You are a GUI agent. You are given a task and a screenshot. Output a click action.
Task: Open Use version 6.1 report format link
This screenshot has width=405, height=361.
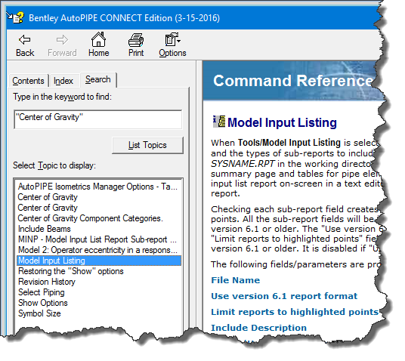(x=284, y=296)
